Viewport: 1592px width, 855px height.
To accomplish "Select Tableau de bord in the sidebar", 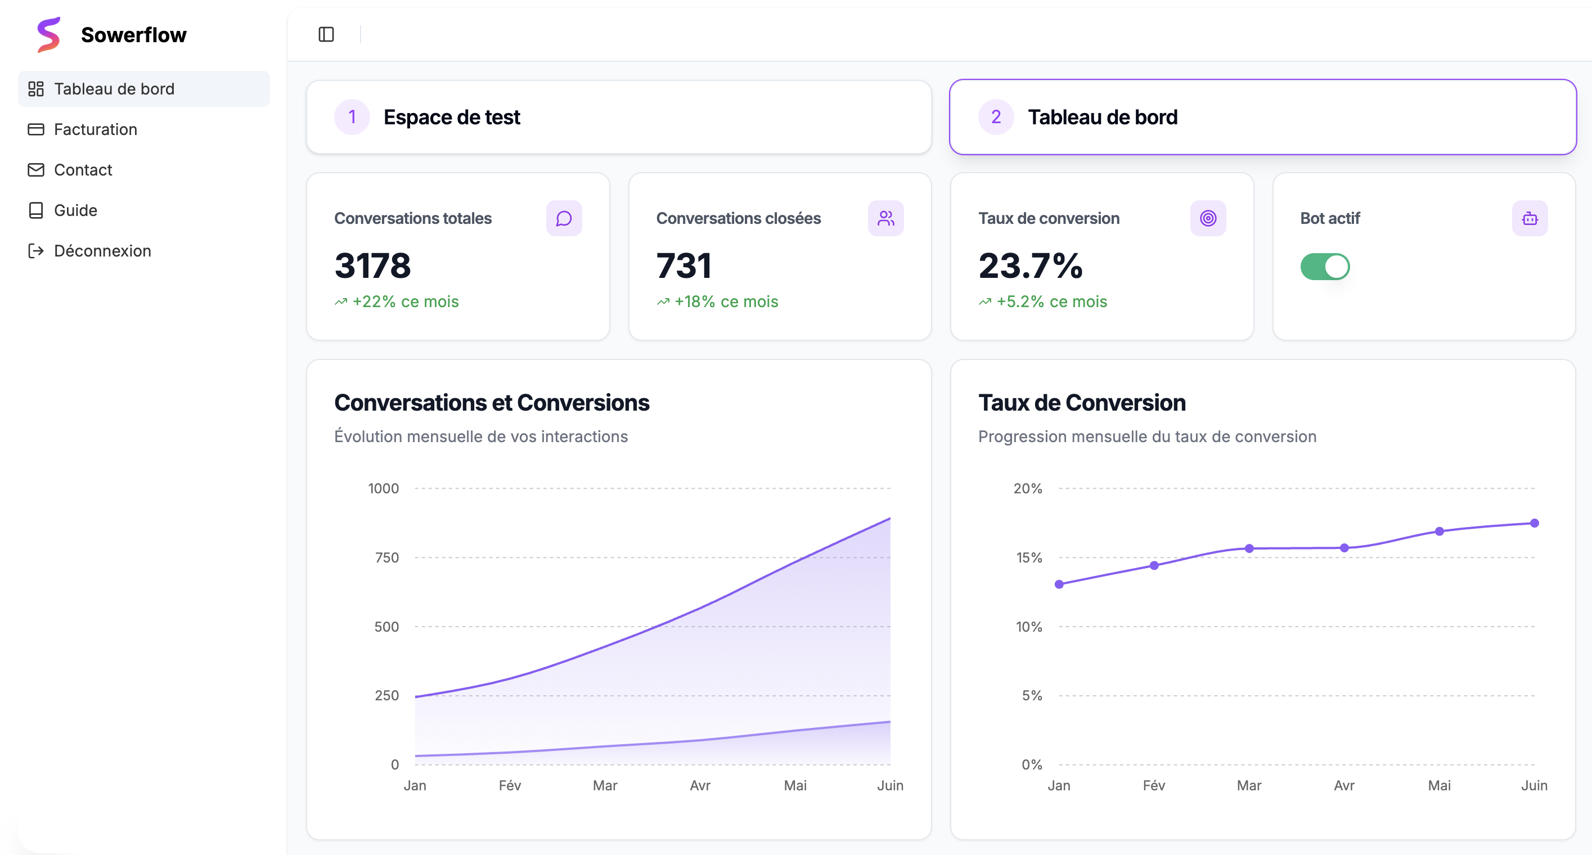I will (113, 88).
